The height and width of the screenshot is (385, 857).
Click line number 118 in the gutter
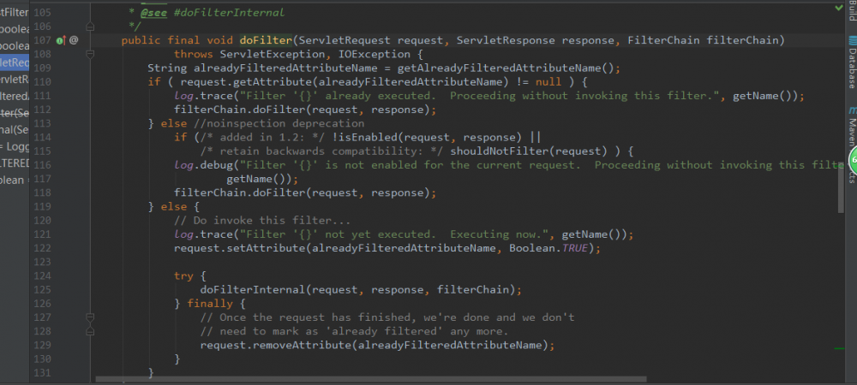coord(42,192)
